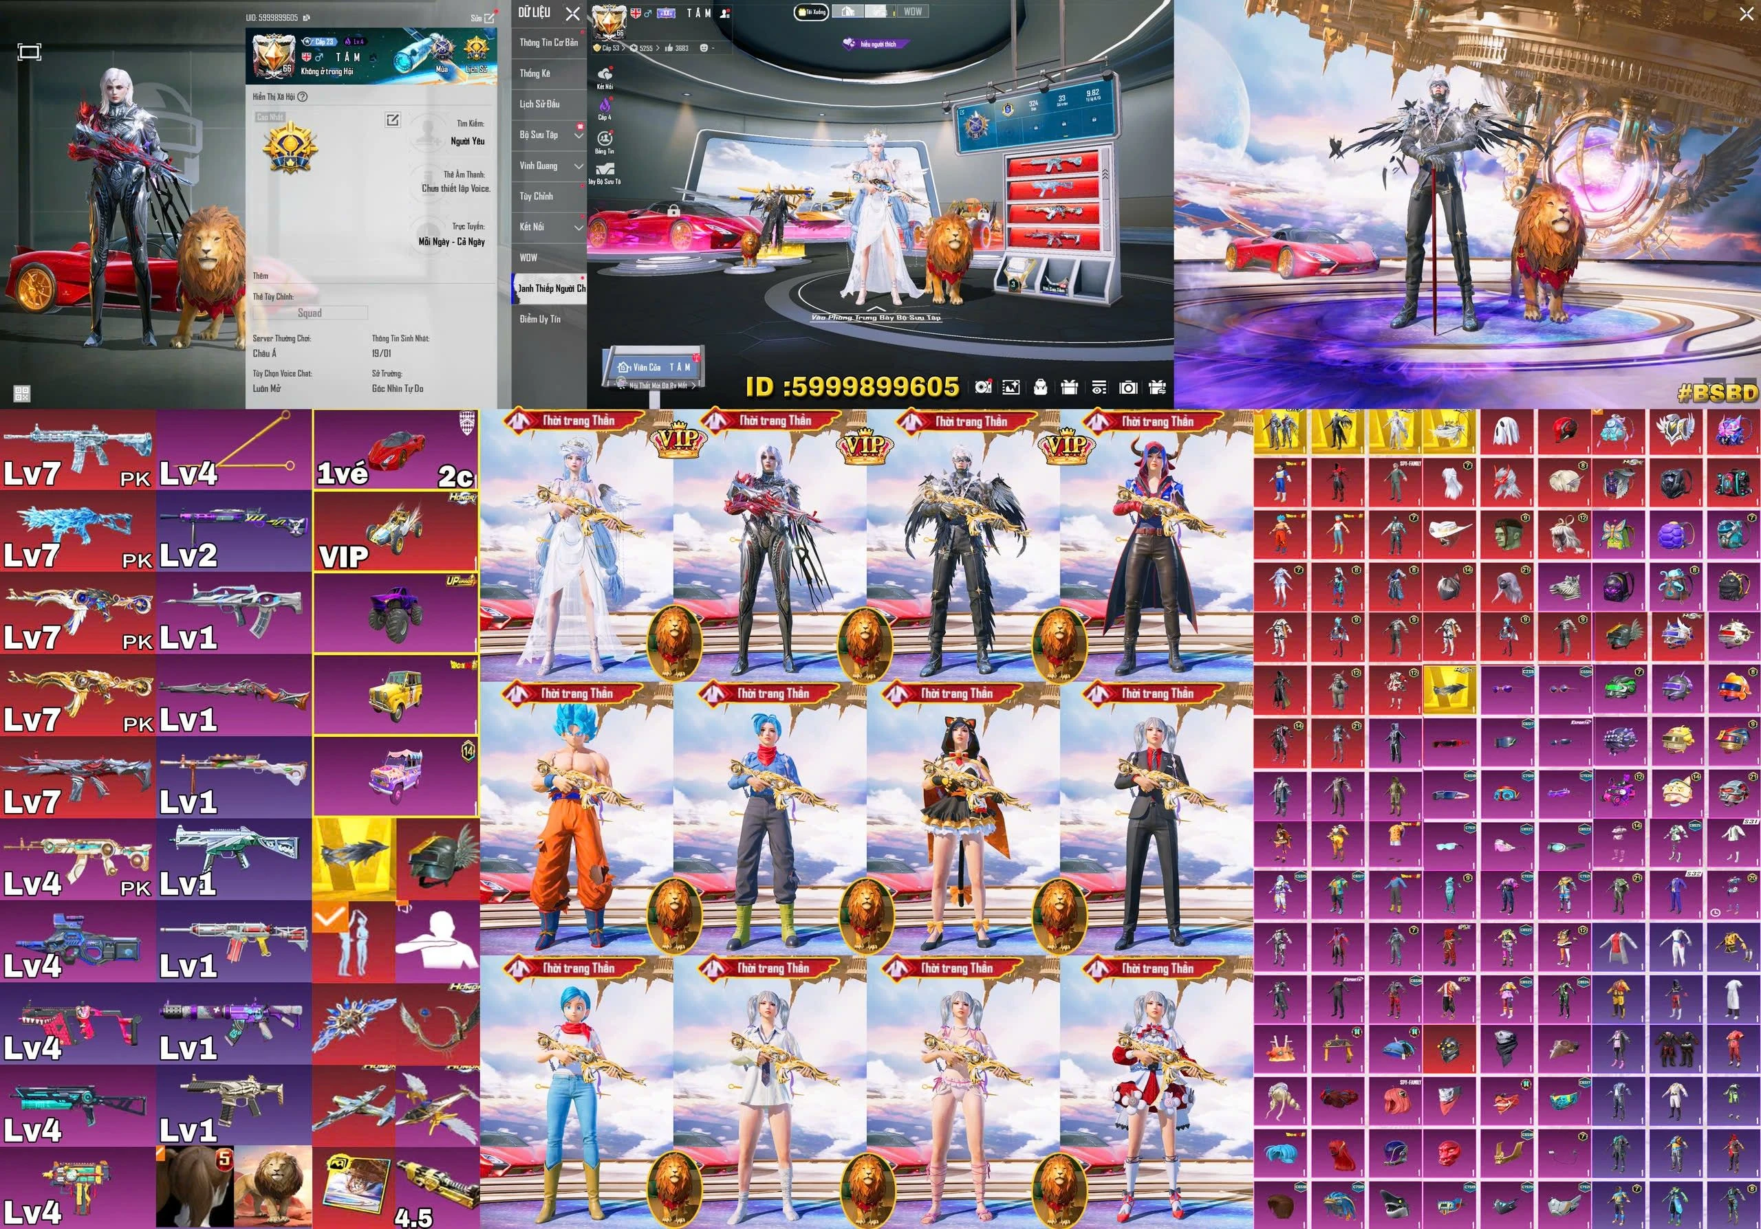
Task: Open the Lịch Sử badge
Action: pos(476,52)
